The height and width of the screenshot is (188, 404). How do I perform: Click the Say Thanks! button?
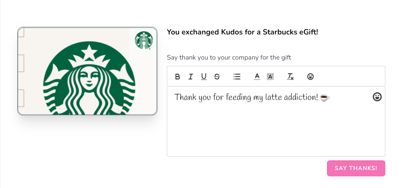tap(356, 169)
